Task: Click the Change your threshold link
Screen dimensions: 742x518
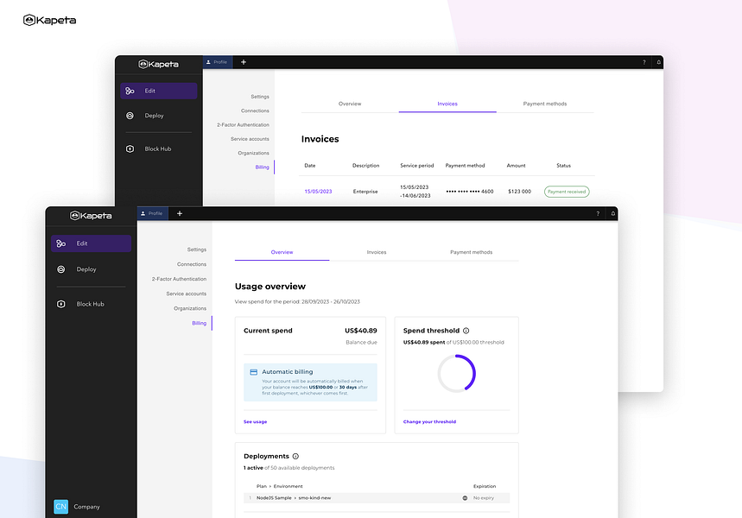Action: click(x=428, y=421)
